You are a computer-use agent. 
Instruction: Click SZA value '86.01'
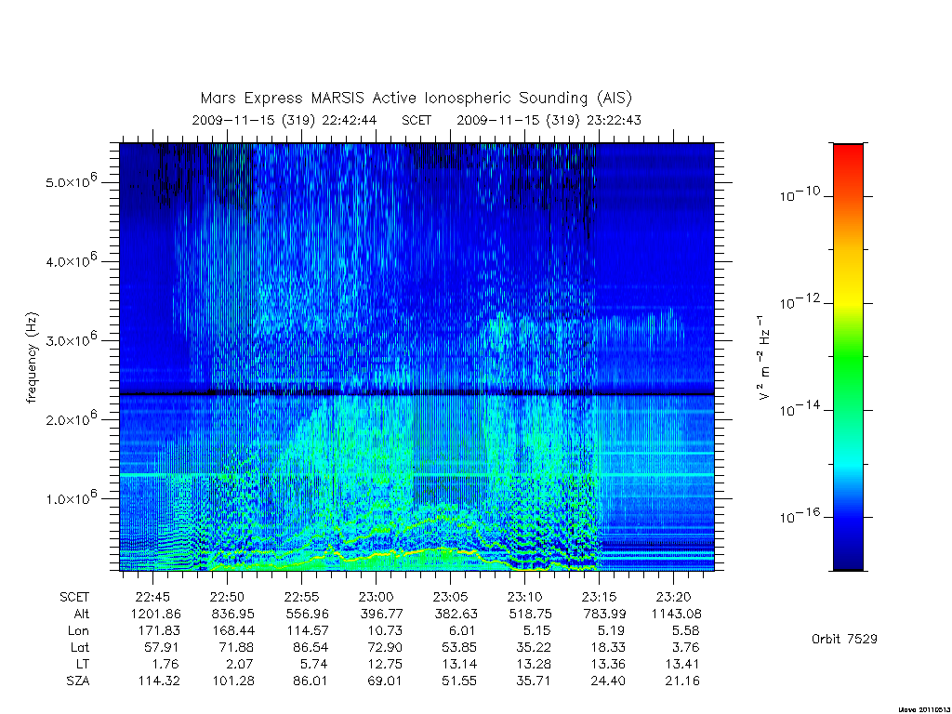(x=311, y=681)
